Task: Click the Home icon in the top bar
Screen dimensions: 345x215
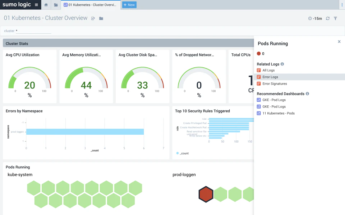Action: [46, 5]
